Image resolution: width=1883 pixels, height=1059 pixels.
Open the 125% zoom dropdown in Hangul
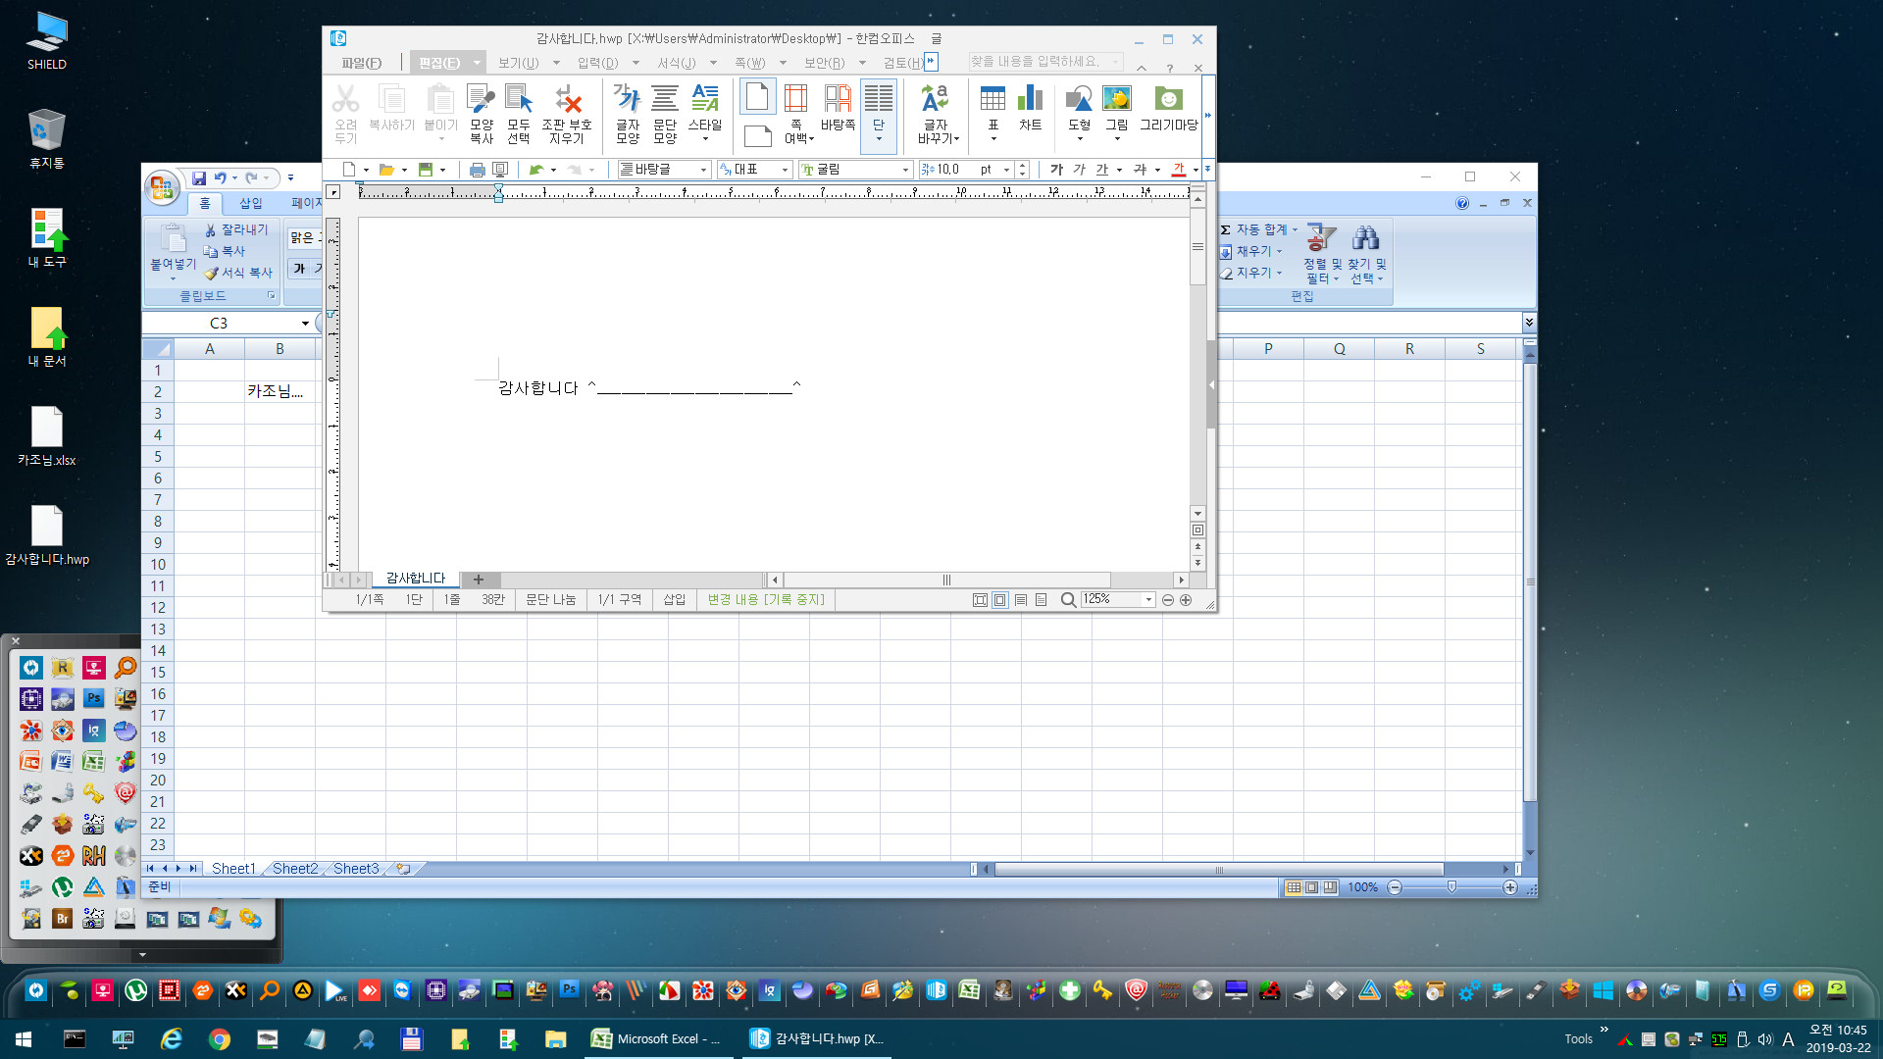(1148, 600)
